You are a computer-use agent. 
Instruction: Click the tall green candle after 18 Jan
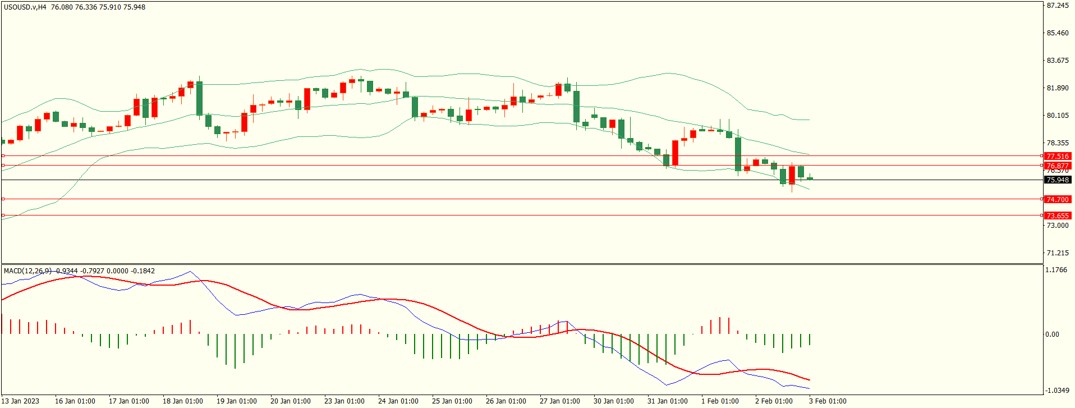pos(199,98)
